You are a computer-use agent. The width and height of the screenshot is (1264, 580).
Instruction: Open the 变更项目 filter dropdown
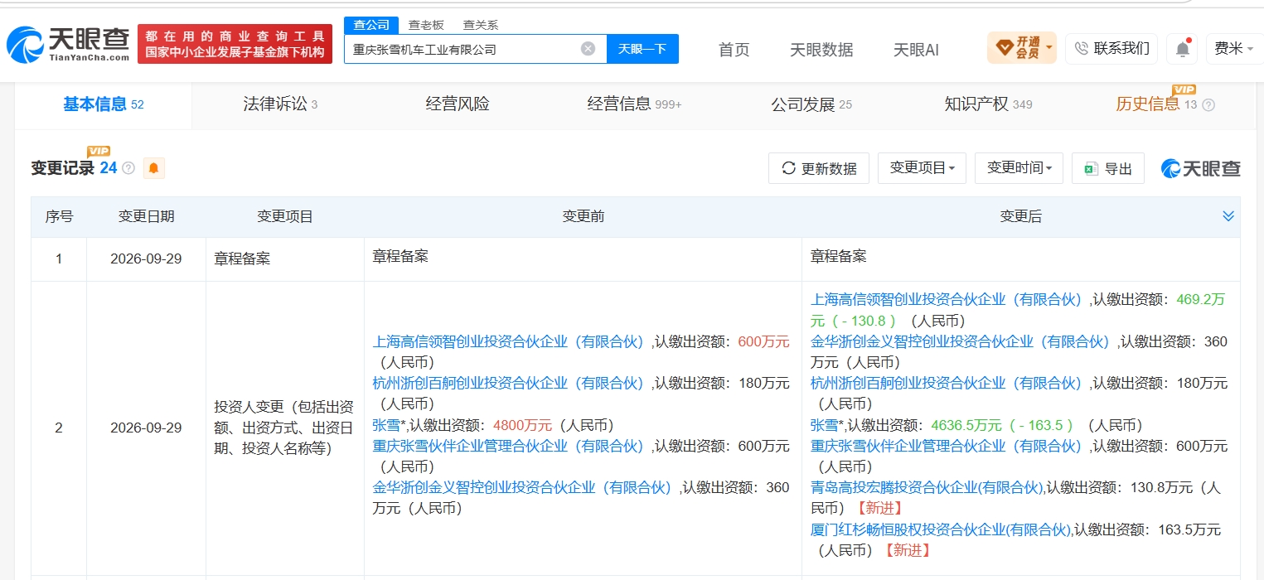coord(922,168)
